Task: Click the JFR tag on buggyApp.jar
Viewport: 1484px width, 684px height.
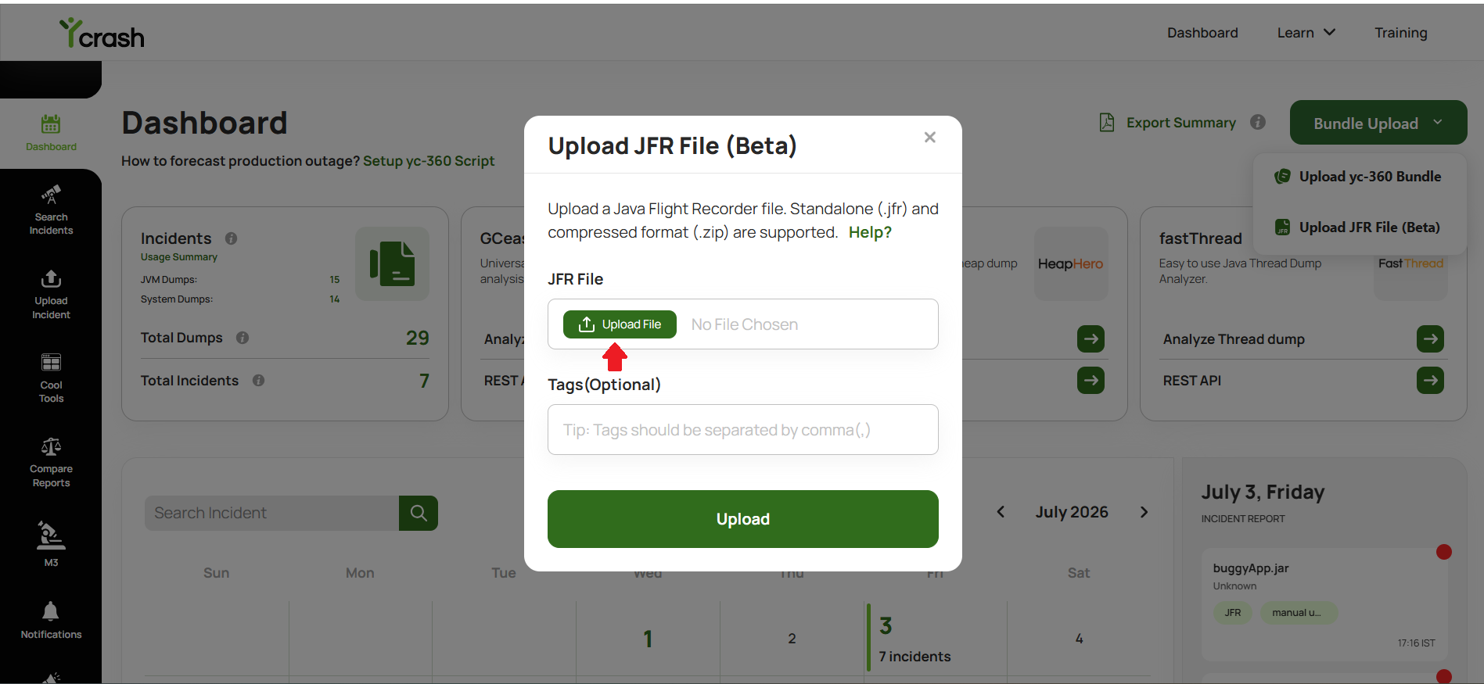Action: click(x=1233, y=613)
